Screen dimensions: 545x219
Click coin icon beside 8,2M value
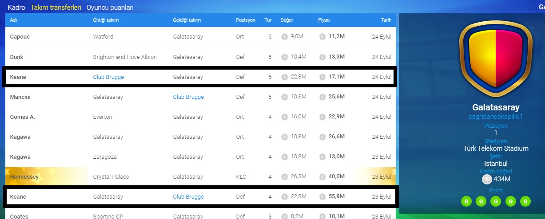point(285,216)
